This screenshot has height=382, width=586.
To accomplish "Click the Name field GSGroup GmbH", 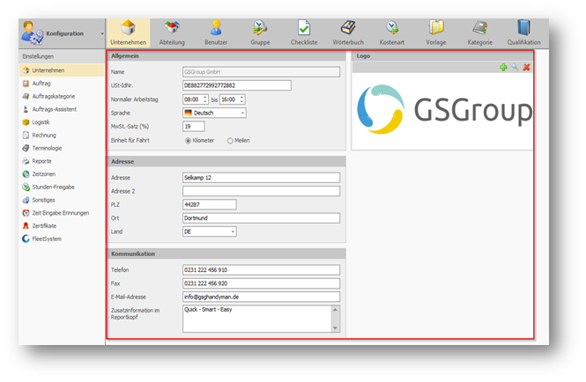I will [x=261, y=71].
